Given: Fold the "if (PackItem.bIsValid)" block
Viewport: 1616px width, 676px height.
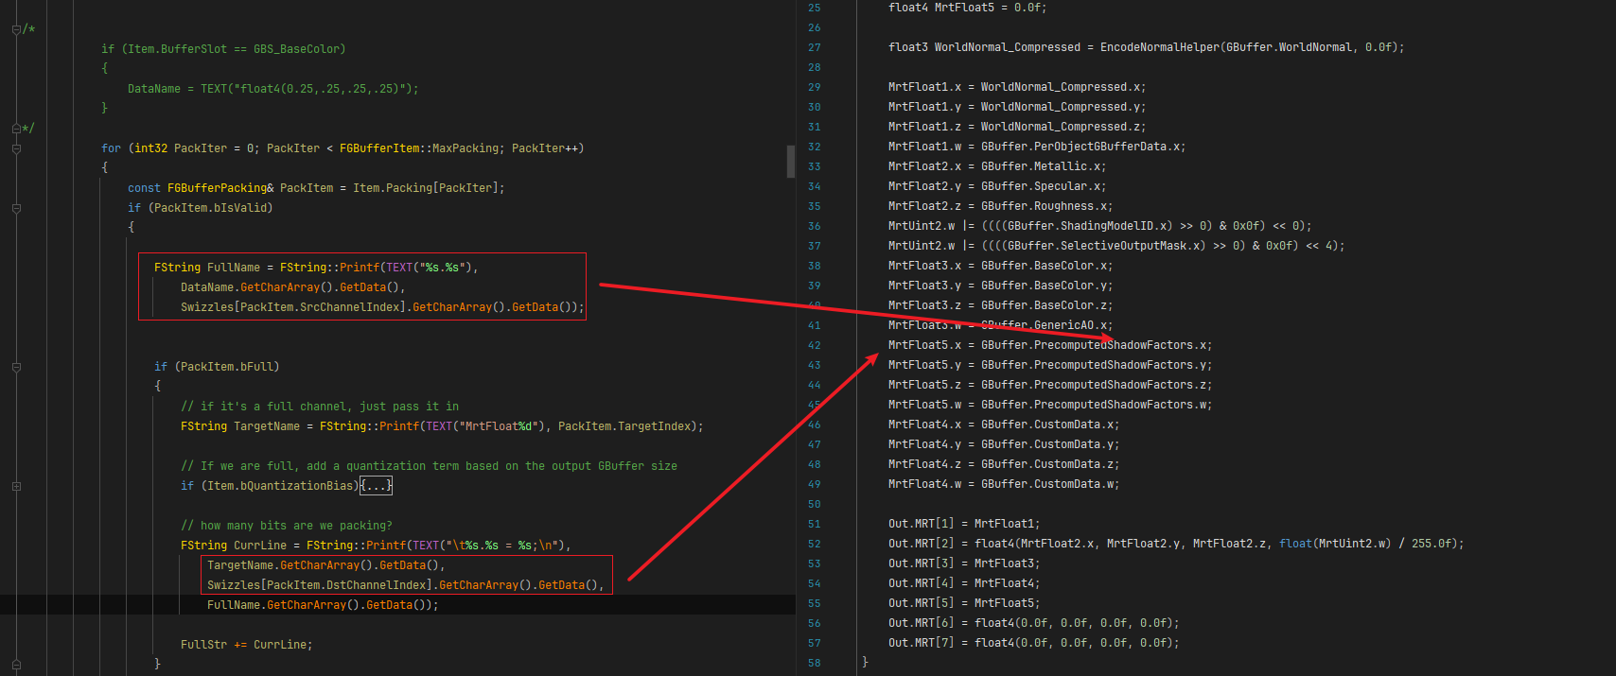Looking at the screenshot, I should tap(16, 208).
